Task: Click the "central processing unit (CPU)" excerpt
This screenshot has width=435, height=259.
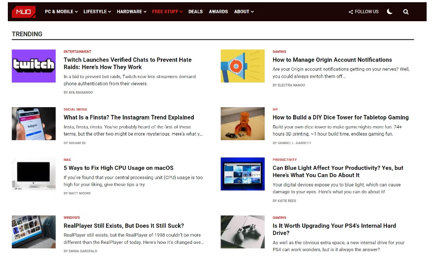Action: (x=133, y=181)
